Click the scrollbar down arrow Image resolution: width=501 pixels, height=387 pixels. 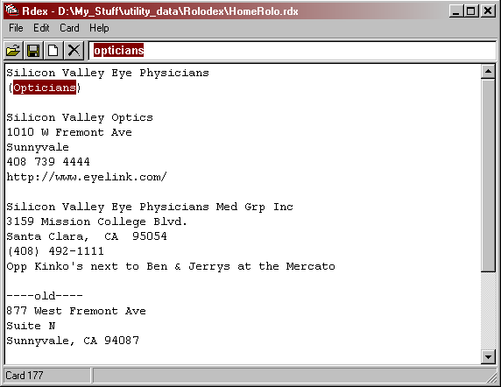[x=488, y=356]
